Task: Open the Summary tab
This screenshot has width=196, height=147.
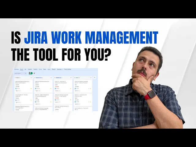Action: 17,69
